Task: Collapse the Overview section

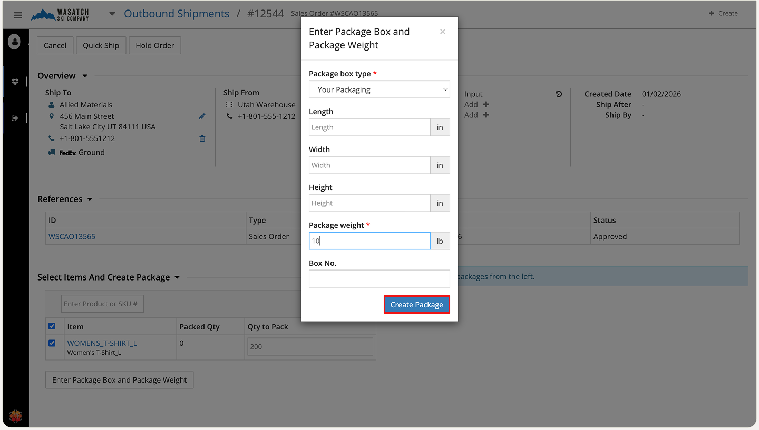Action: (85, 76)
